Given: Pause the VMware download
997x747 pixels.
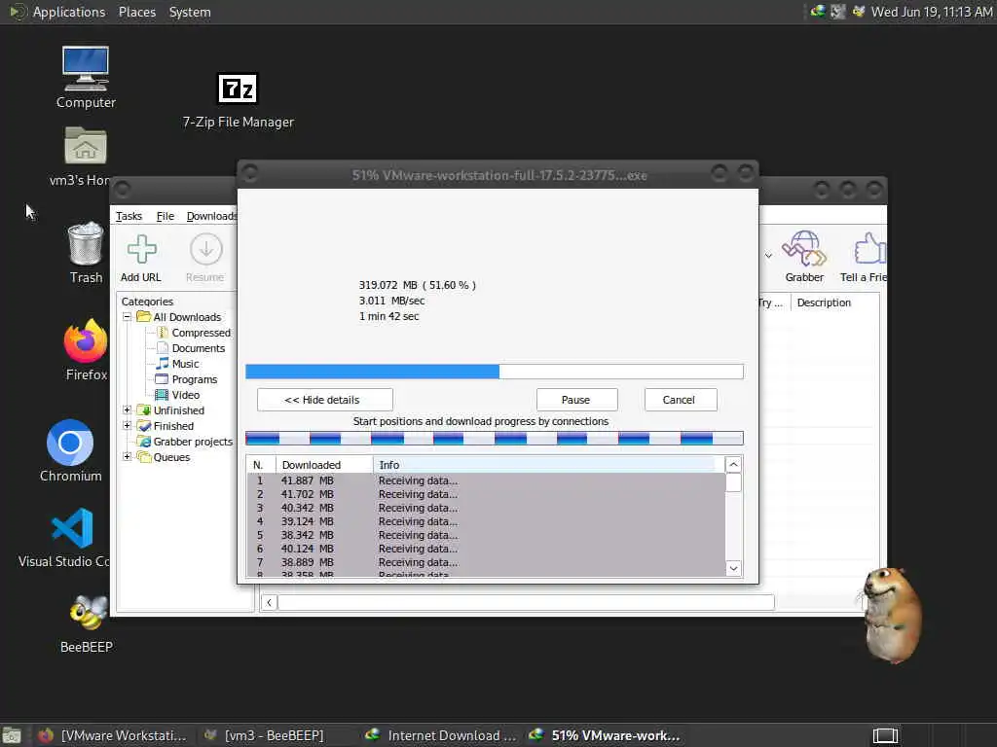Looking at the screenshot, I should (576, 400).
